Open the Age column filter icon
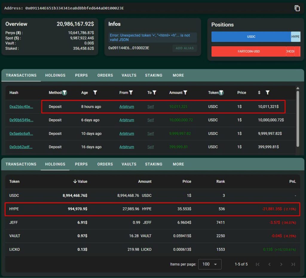 tap(95, 93)
